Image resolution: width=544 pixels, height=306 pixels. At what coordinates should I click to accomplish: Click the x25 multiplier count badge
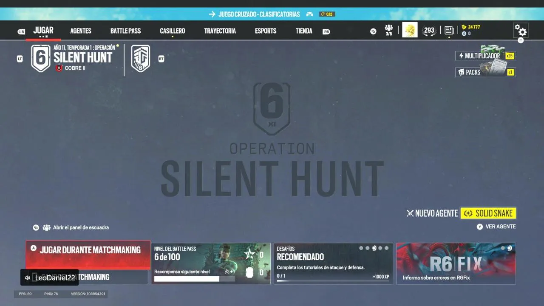coord(510,56)
